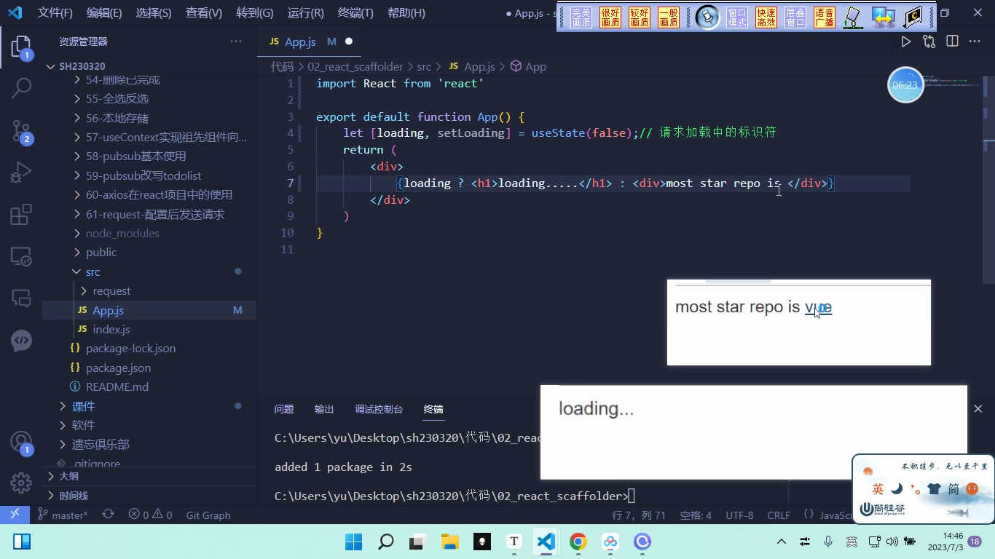Open the Remote Explorer view

point(21,256)
